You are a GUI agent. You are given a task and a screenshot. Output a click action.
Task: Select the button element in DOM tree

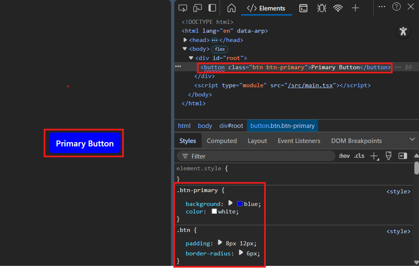[296, 68]
